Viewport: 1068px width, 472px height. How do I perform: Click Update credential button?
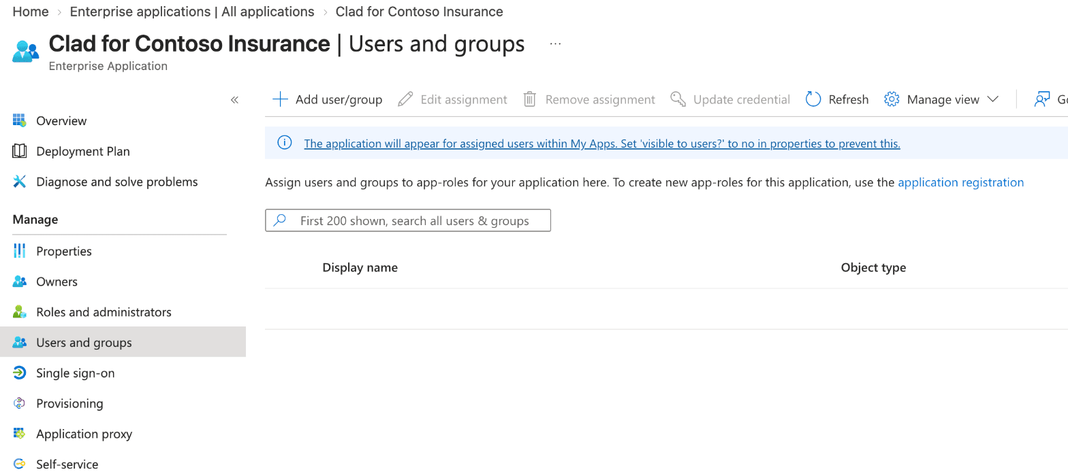[x=730, y=99]
